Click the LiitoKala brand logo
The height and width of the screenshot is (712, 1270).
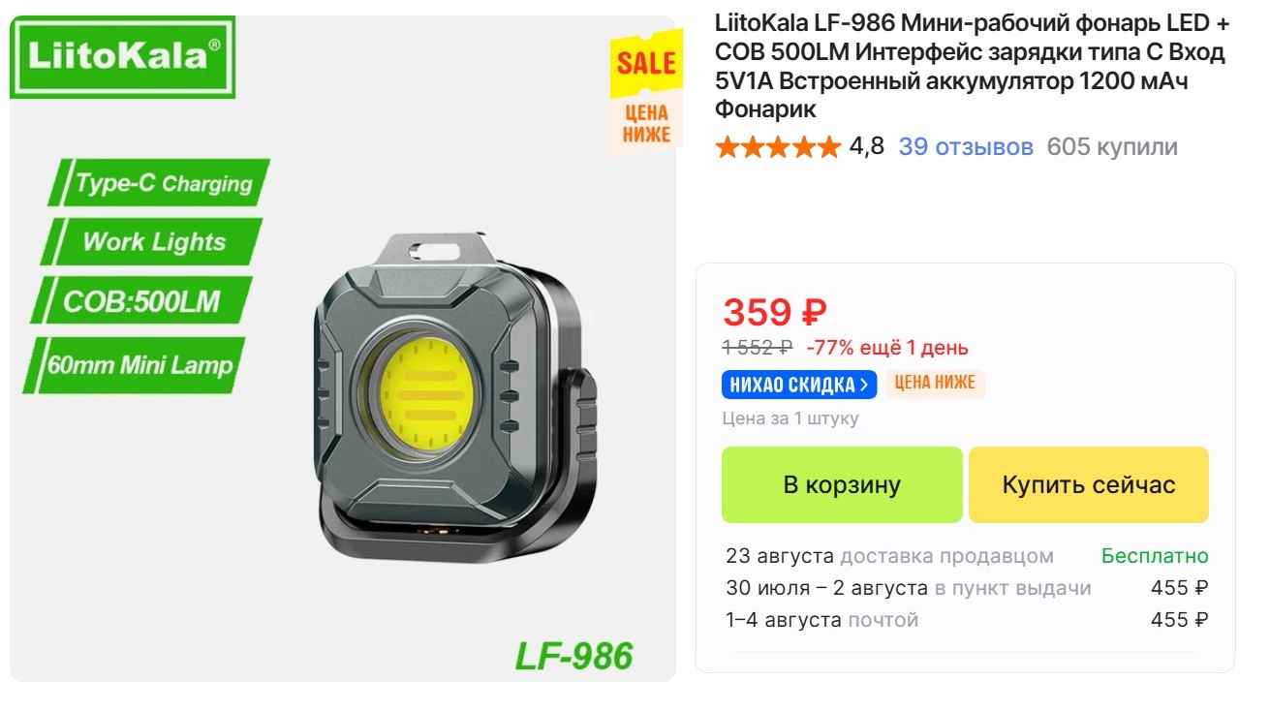(122, 57)
